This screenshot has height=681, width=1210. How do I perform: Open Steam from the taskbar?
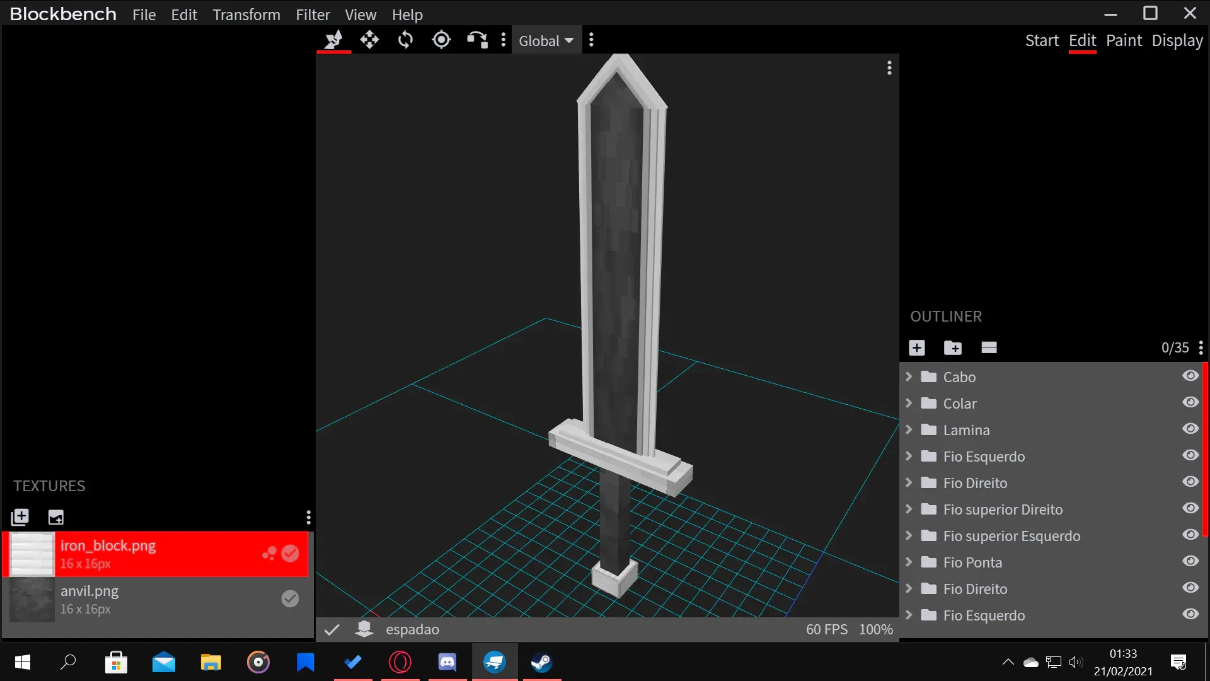tap(542, 662)
